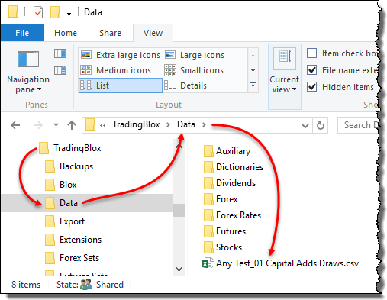
Task: Select the Auxiliary folder
Action: coord(227,151)
